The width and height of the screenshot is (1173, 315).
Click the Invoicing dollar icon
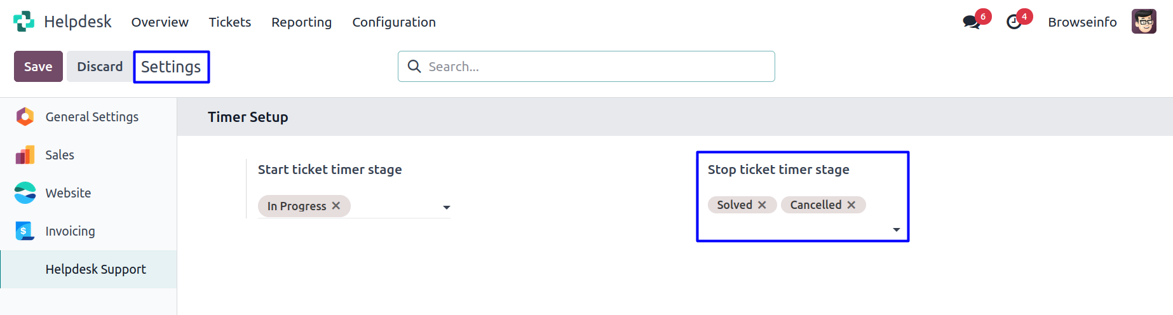pos(25,231)
